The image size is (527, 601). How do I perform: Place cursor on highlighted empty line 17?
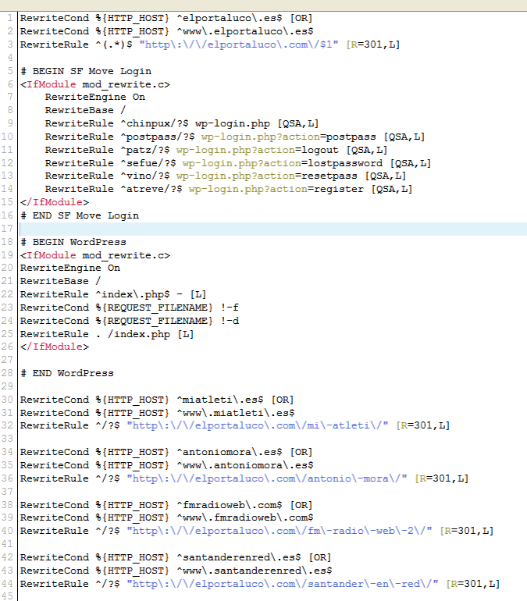tap(273, 229)
